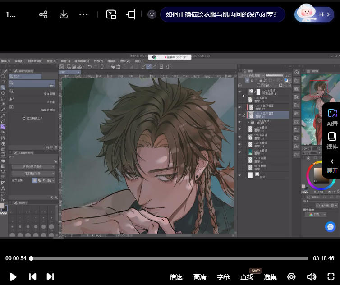This screenshot has height=285, width=340.
Task: Click the share icon in top bar
Action: [43, 14]
